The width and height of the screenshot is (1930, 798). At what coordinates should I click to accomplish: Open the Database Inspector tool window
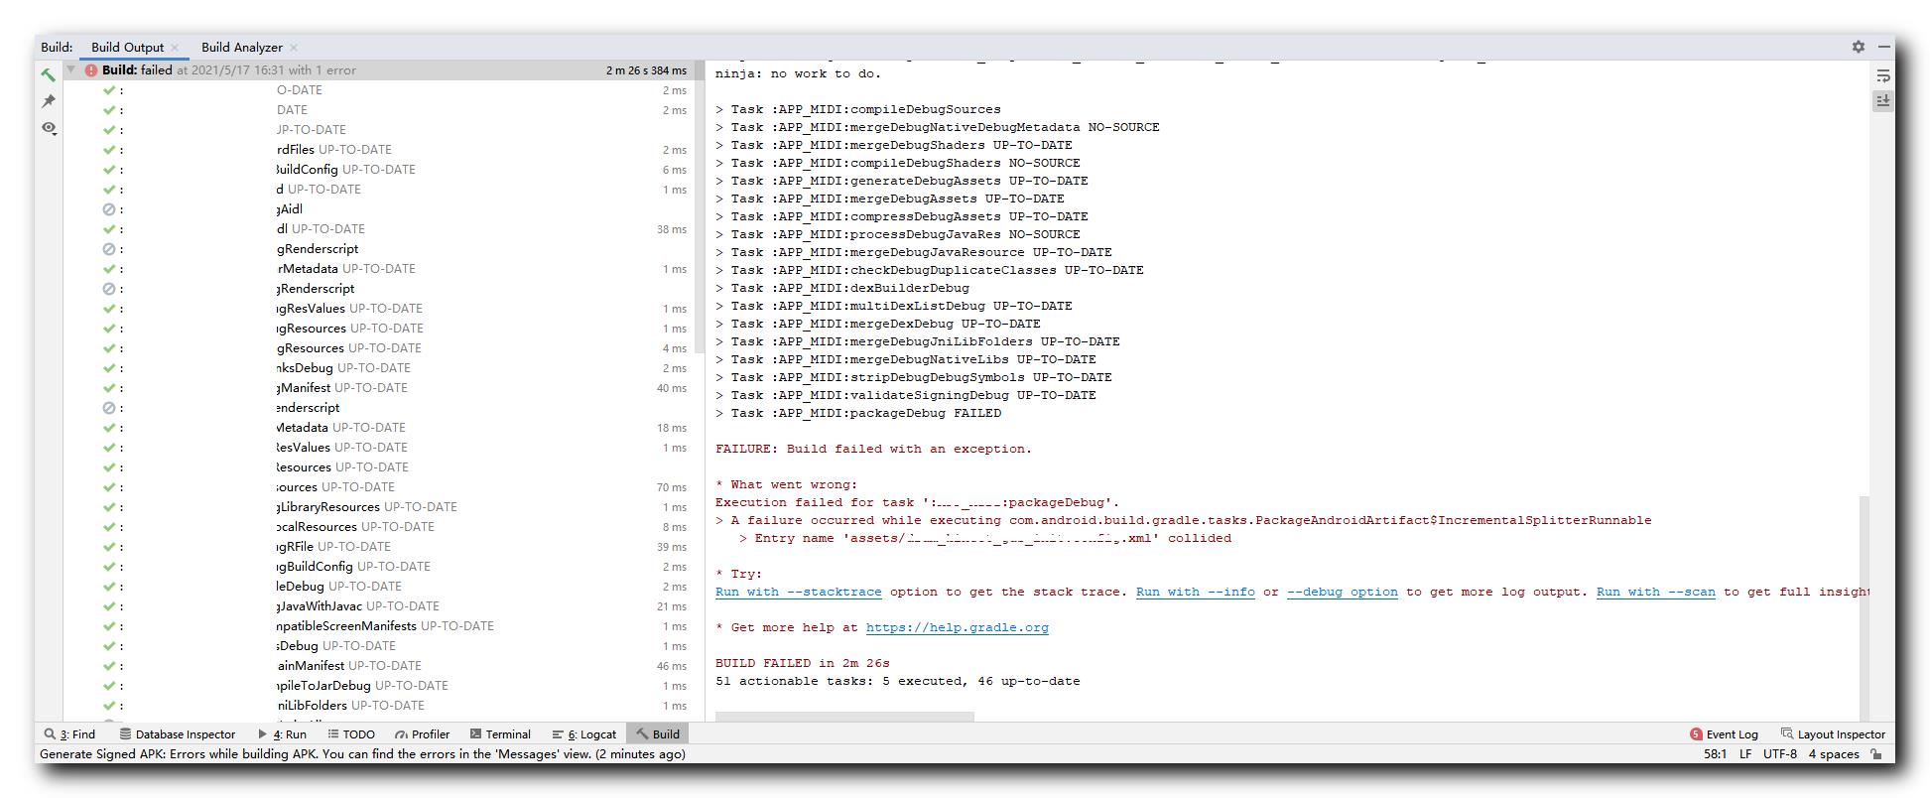coord(178,734)
